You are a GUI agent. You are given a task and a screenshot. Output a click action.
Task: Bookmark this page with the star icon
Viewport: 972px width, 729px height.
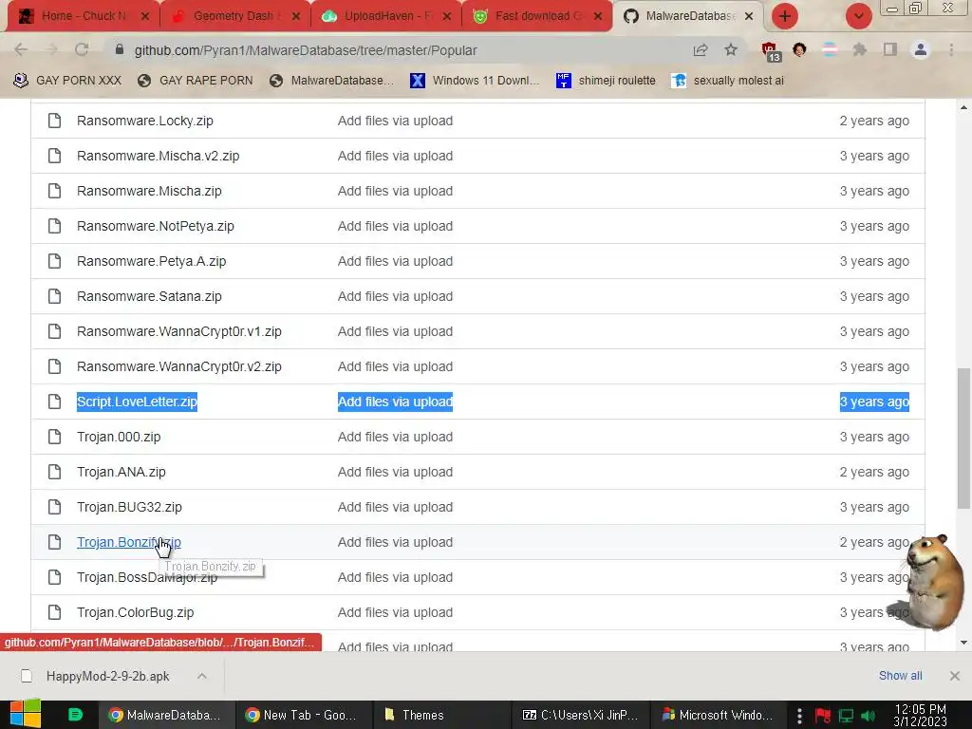pos(731,49)
